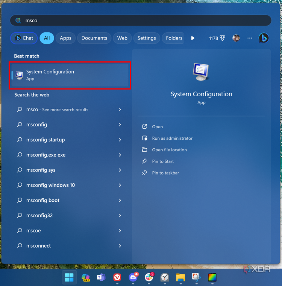The height and width of the screenshot is (286, 282).
Task: Open the user profile avatar
Action: tap(236, 38)
